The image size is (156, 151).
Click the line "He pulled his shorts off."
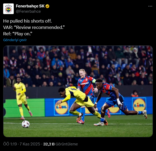click(x=27, y=21)
